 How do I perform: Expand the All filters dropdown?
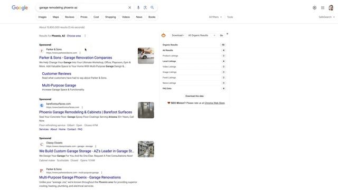(215, 17)
